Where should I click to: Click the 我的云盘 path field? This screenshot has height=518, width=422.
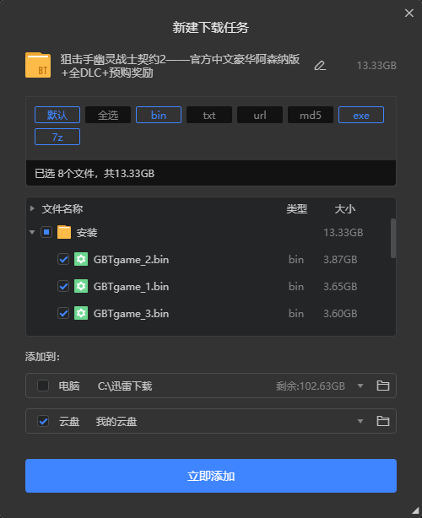click(x=116, y=422)
